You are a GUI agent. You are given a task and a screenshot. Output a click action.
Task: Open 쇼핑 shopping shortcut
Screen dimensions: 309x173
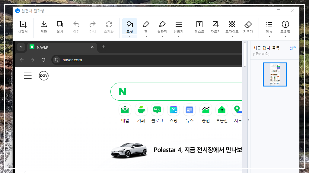[x=174, y=113]
